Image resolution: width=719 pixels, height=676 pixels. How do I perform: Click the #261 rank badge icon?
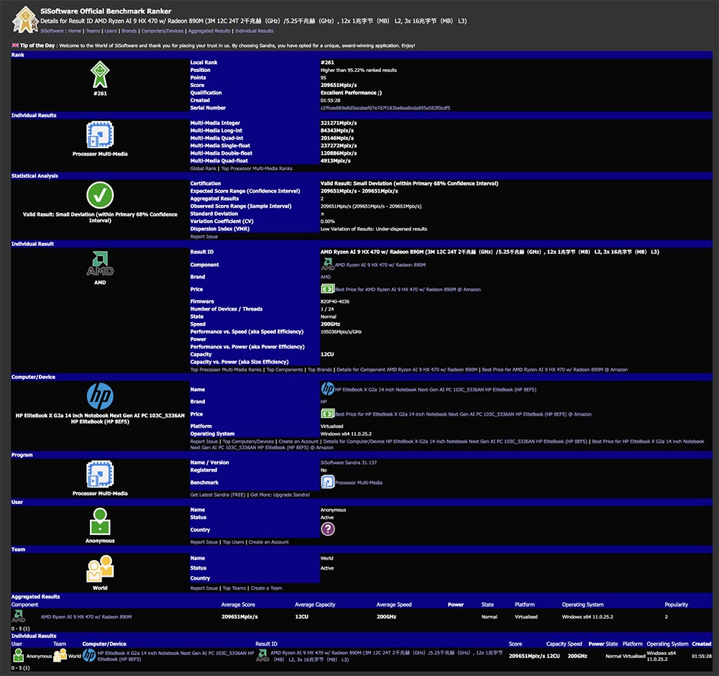[x=100, y=75]
